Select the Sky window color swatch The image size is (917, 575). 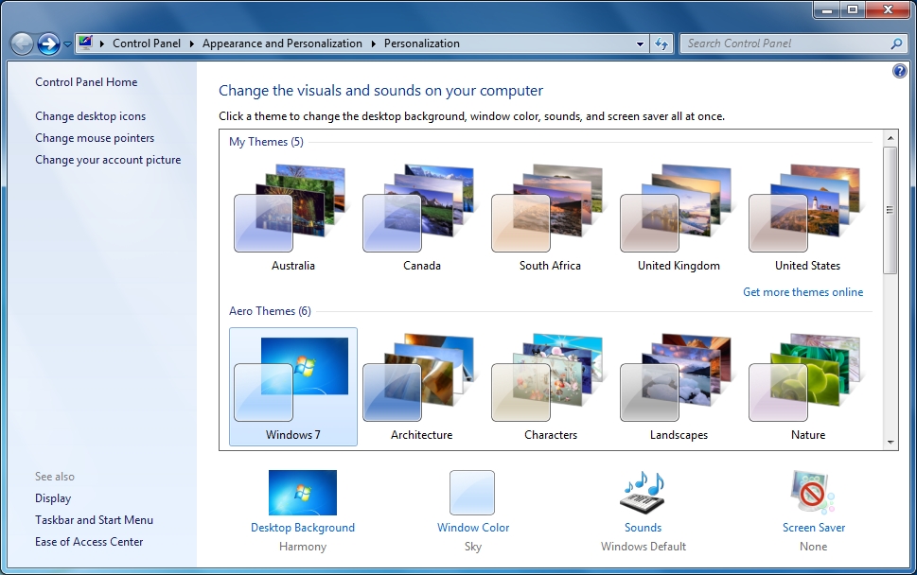[472, 492]
